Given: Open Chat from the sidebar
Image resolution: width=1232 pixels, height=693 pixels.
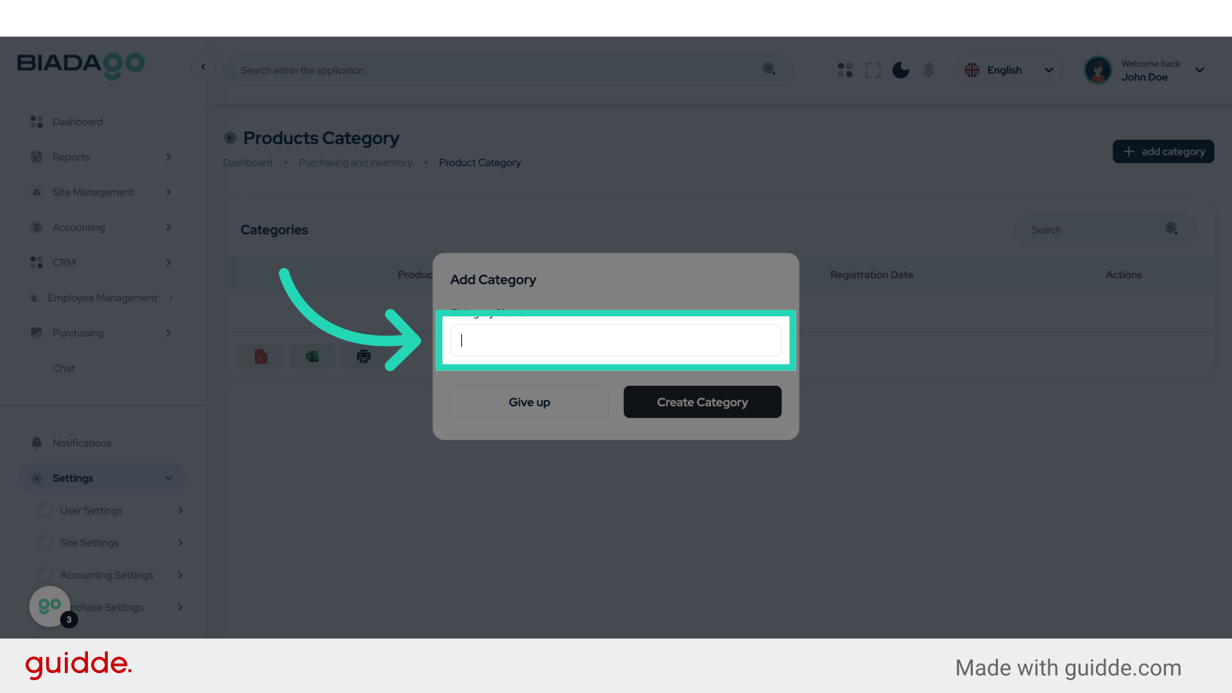Looking at the screenshot, I should point(64,368).
